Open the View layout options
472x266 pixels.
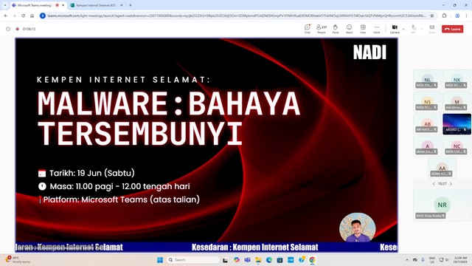click(363, 29)
